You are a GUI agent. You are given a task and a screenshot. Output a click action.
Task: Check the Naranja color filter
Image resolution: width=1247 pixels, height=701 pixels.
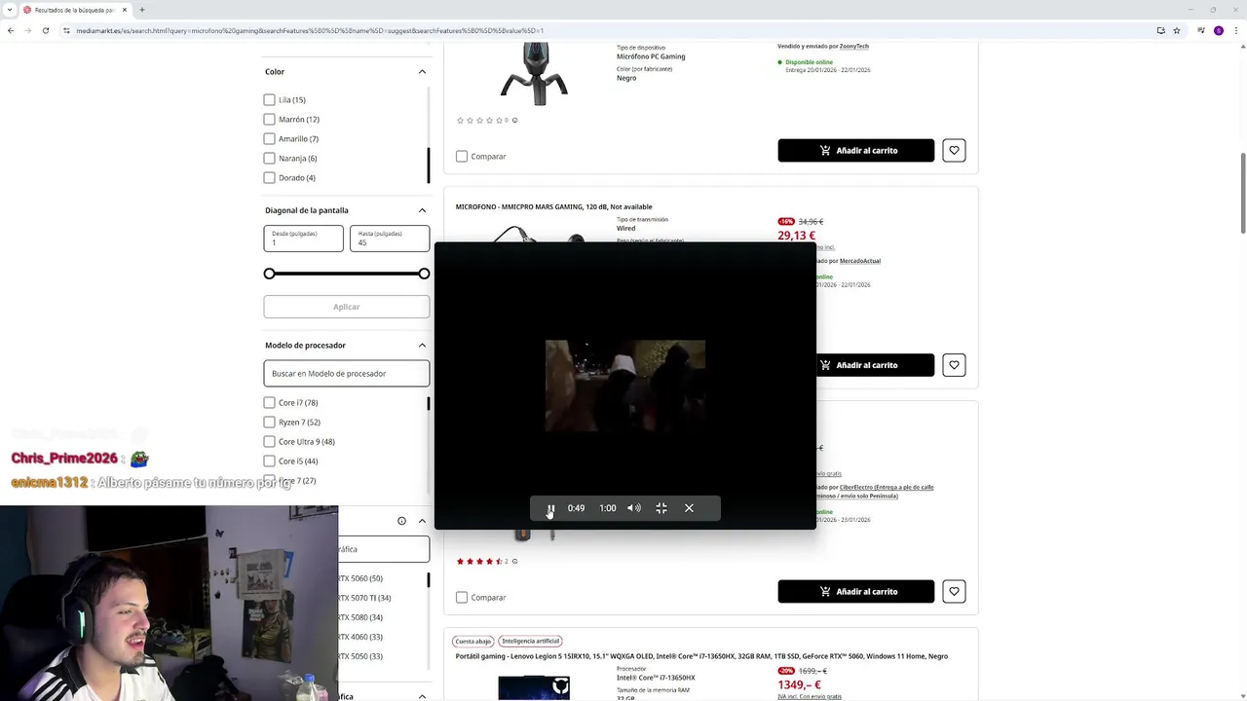pos(269,158)
